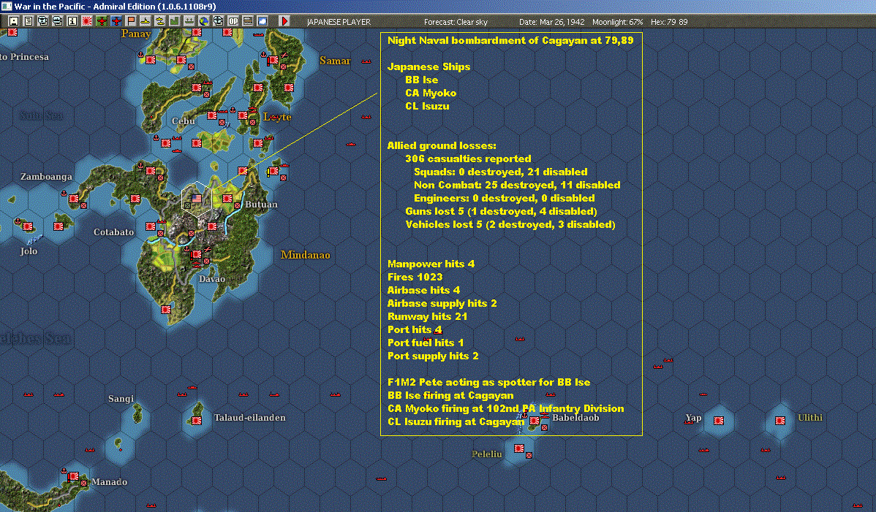Open the save game disk icon
The height and width of the screenshot is (512, 876).
coord(13,21)
